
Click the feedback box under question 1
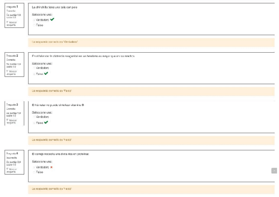[x=151, y=42]
